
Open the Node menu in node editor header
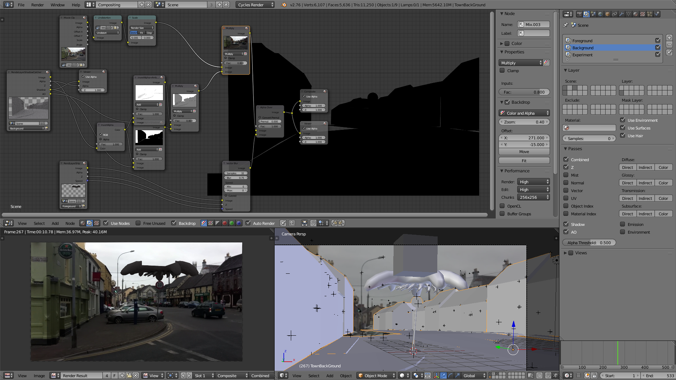(70, 223)
